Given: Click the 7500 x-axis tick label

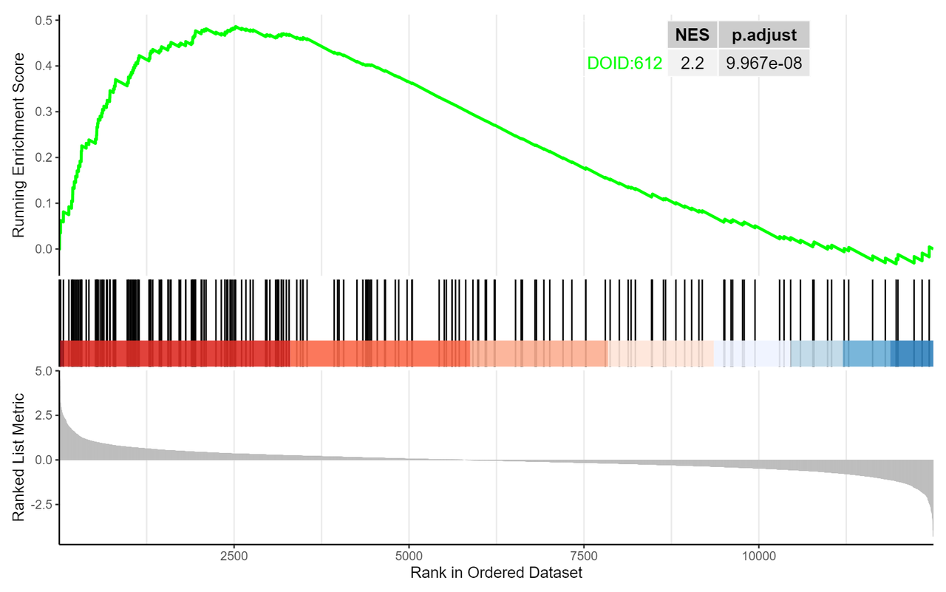Looking at the screenshot, I should click(x=584, y=556).
